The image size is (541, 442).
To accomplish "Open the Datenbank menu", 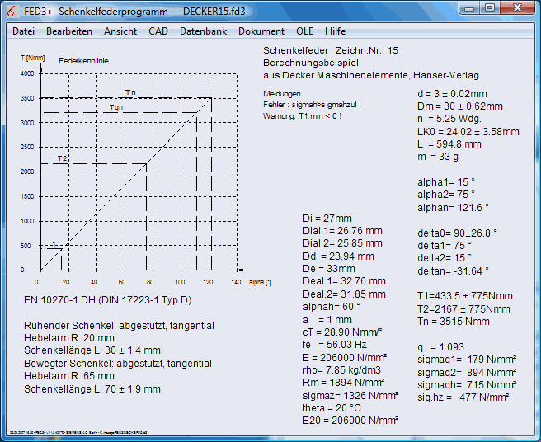I will 203,31.
